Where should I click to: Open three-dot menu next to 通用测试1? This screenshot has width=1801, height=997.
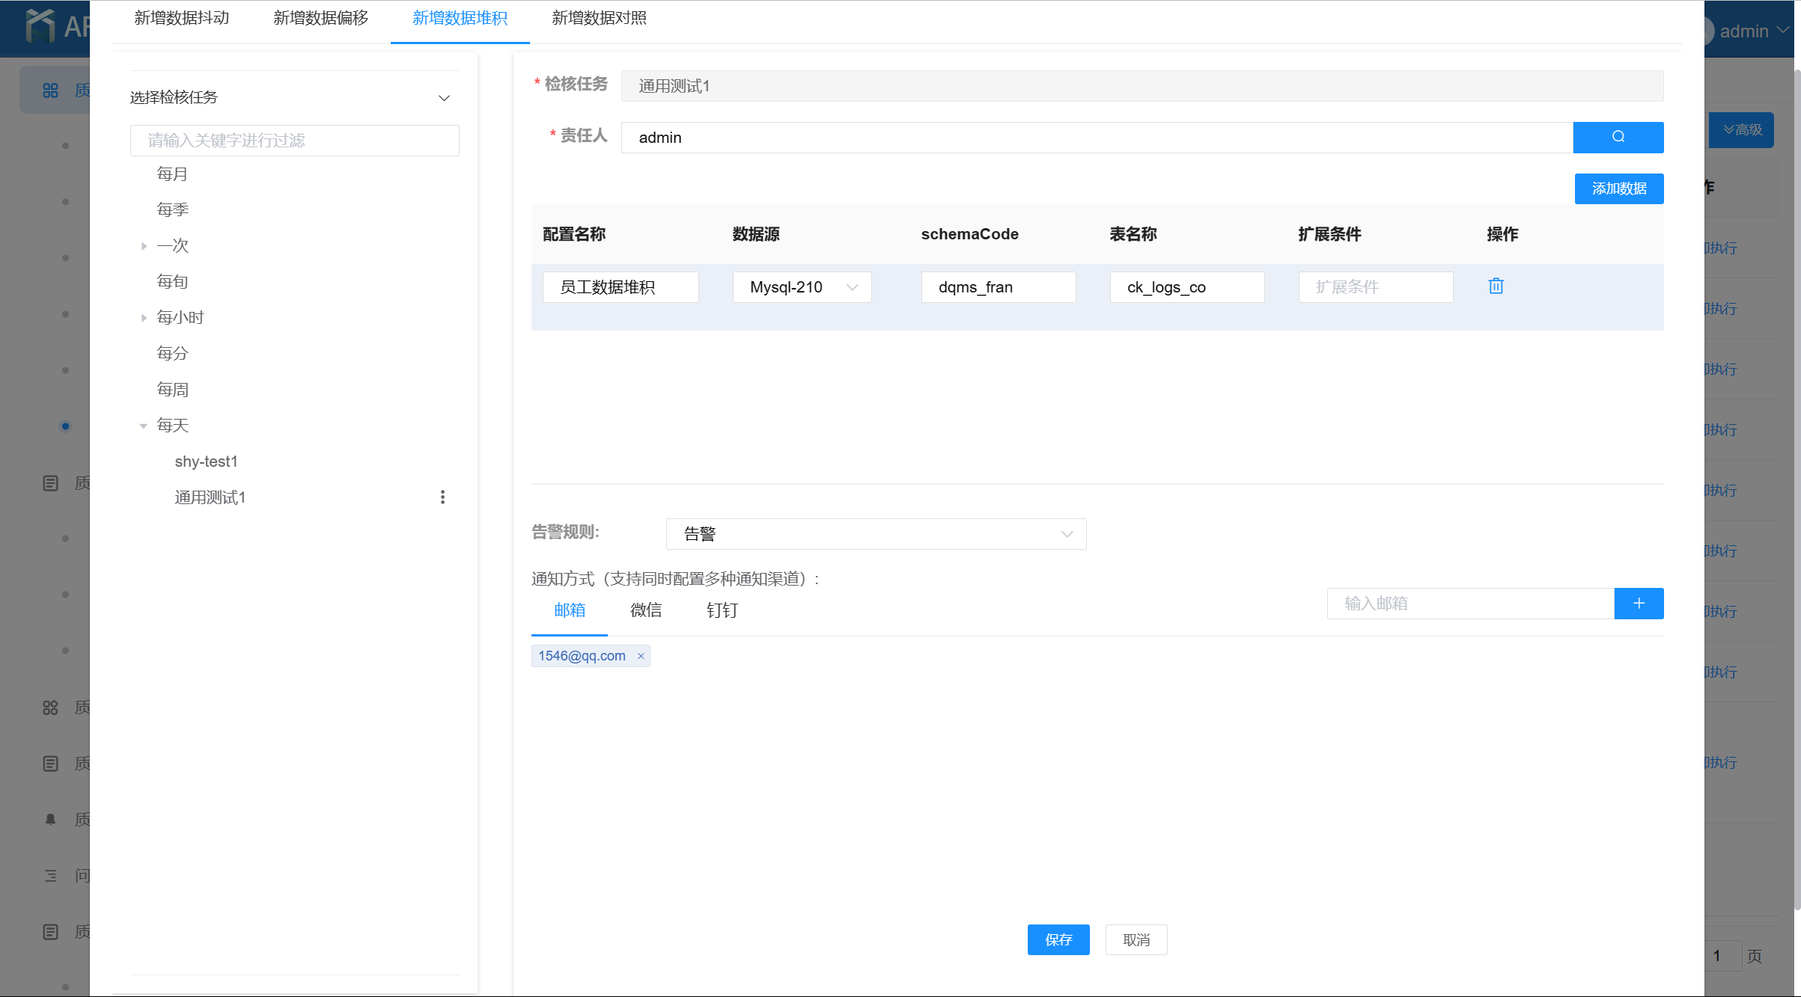(442, 497)
